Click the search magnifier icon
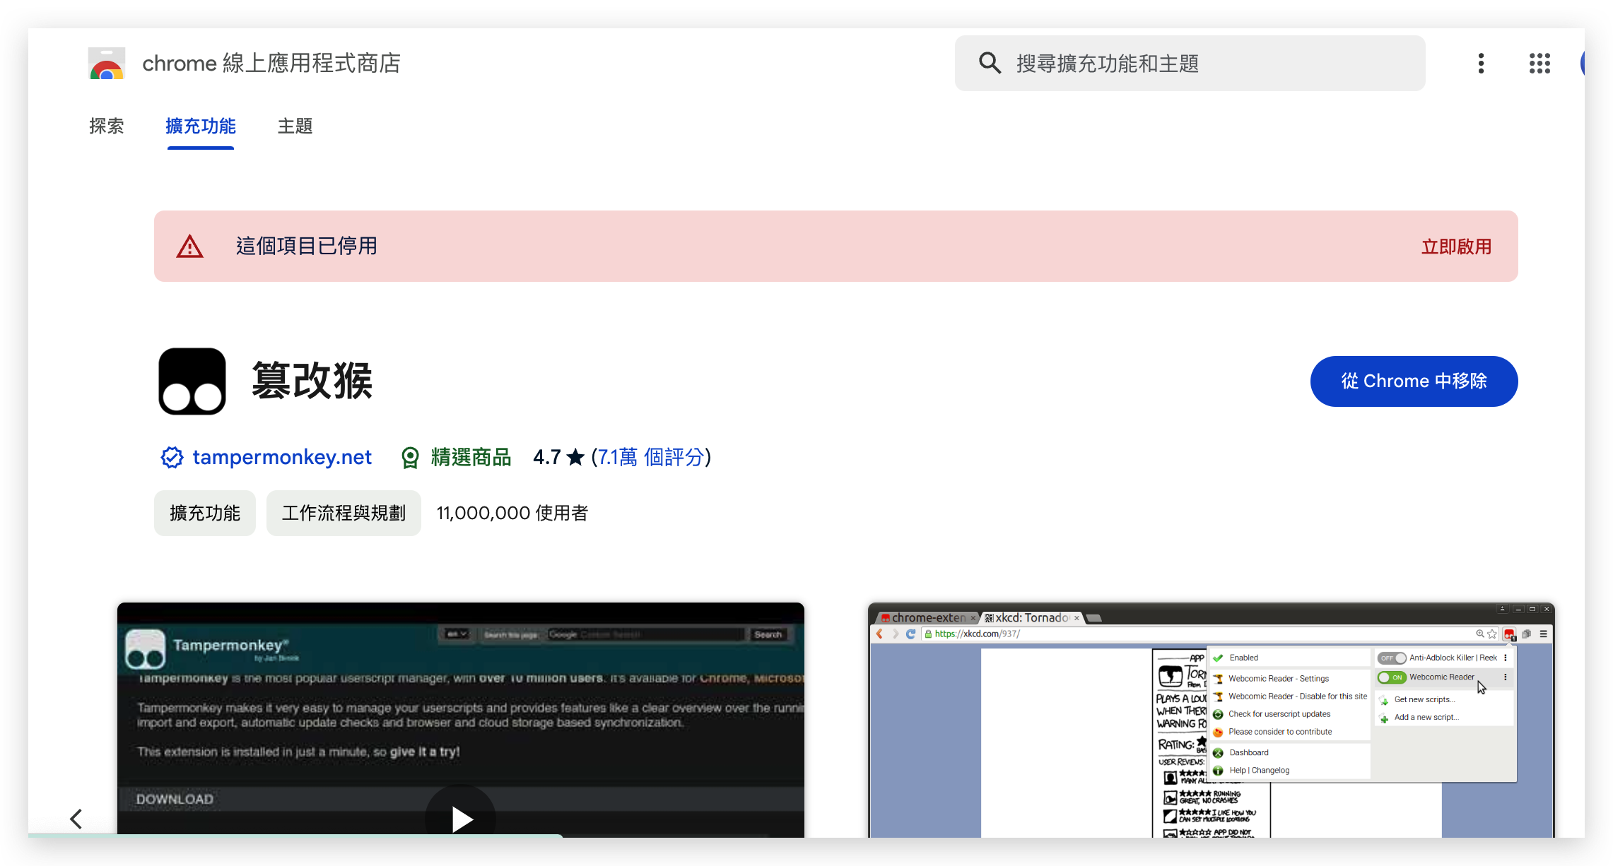 click(989, 63)
